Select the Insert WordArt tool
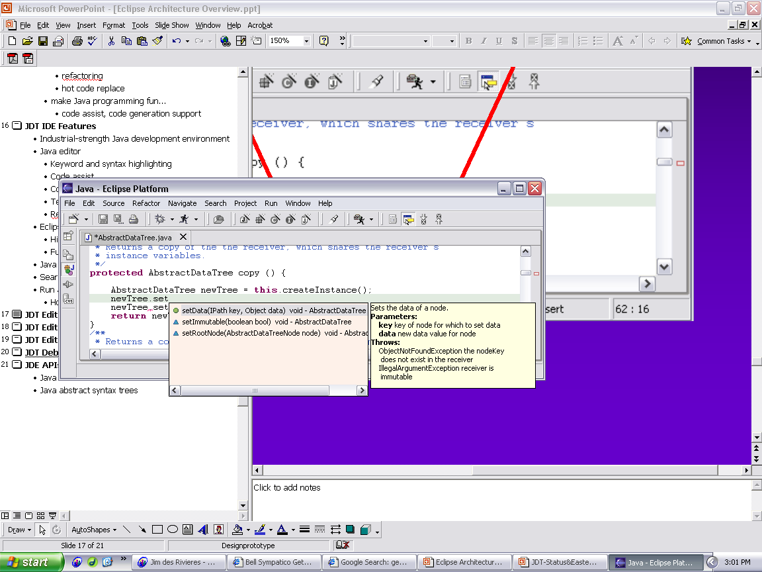This screenshot has width=762, height=572. click(x=203, y=530)
